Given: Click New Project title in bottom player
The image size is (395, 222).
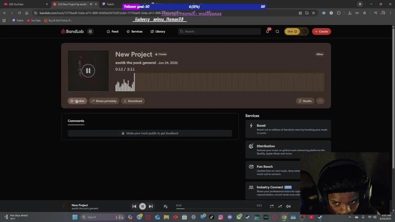Looking at the screenshot, I should pyautogui.click(x=80, y=205).
